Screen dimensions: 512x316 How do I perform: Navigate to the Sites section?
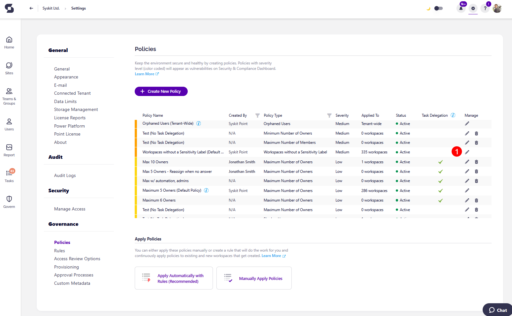(9, 68)
